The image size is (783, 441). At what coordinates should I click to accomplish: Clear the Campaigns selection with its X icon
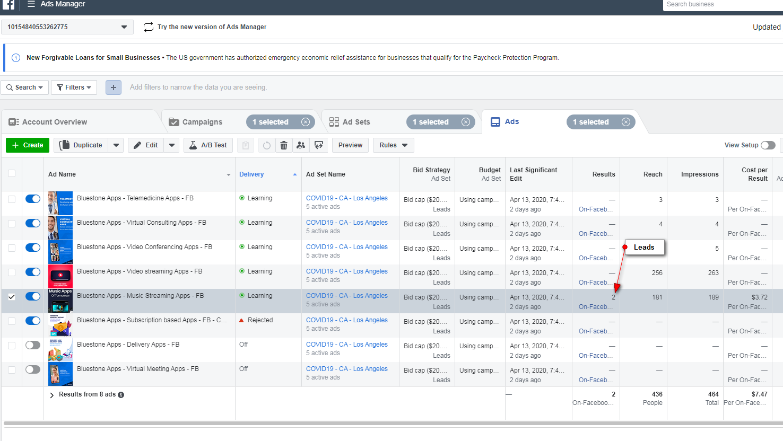(x=306, y=122)
